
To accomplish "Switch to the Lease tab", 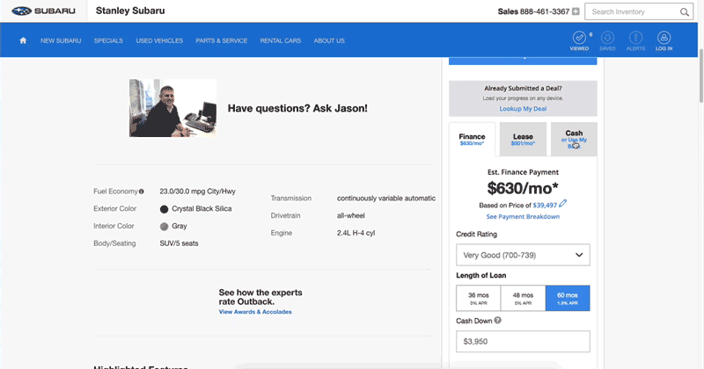I will (x=523, y=139).
